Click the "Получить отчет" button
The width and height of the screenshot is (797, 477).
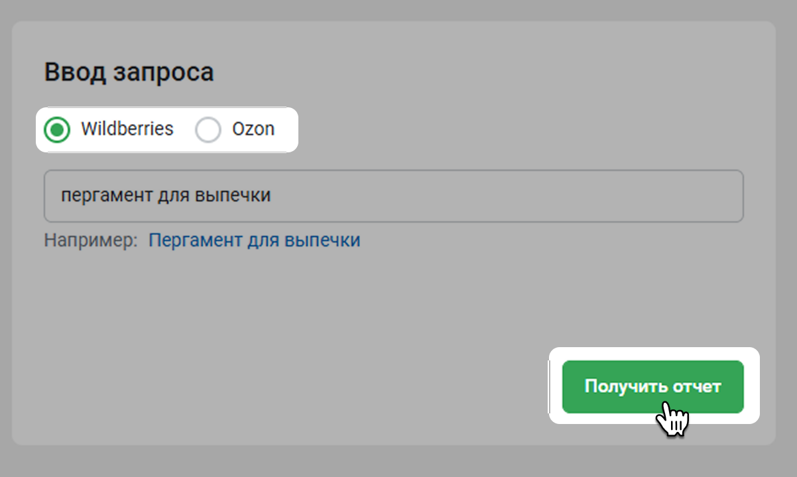pos(652,386)
